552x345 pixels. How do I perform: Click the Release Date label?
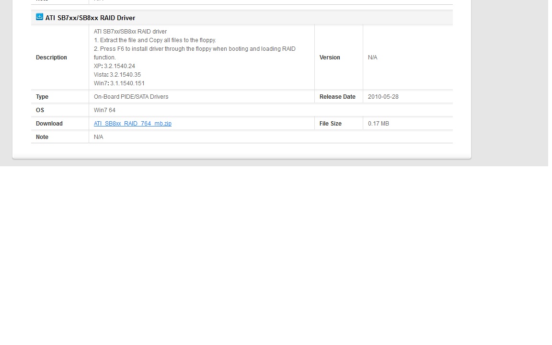point(337,97)
